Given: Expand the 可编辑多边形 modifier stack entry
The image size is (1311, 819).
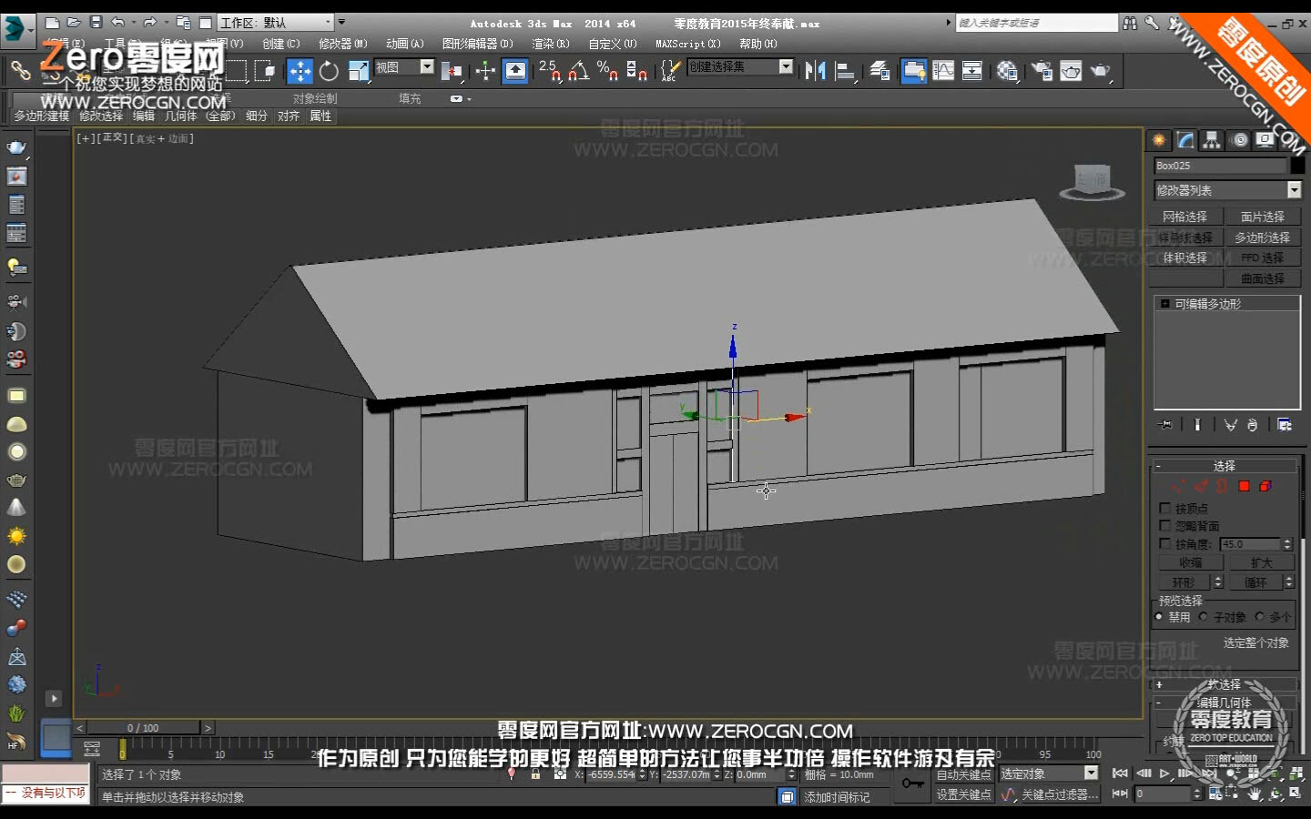Looking at the screenshot, I should point(1164,304).
